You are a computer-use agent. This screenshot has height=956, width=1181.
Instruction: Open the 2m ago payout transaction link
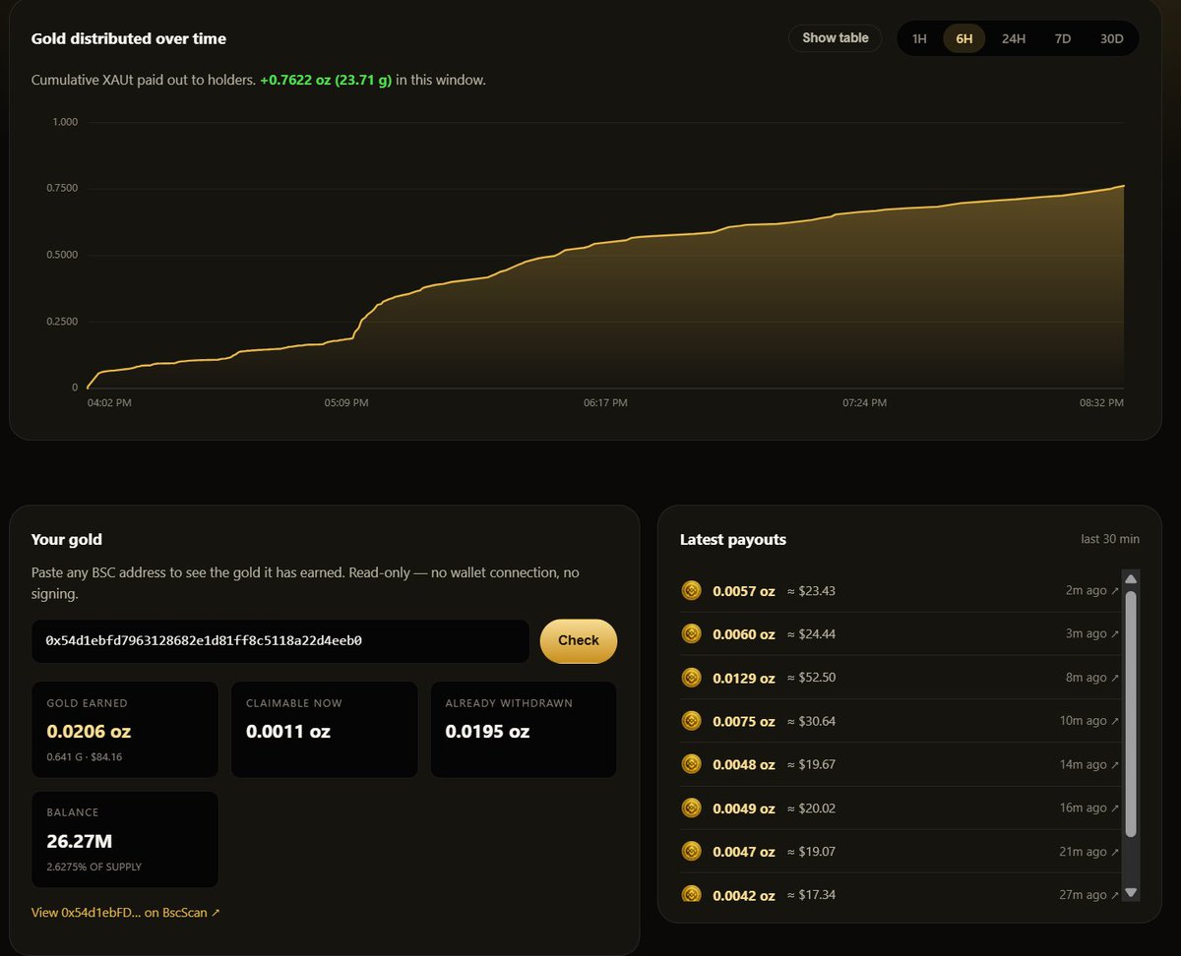click(x=1091, y=591)
